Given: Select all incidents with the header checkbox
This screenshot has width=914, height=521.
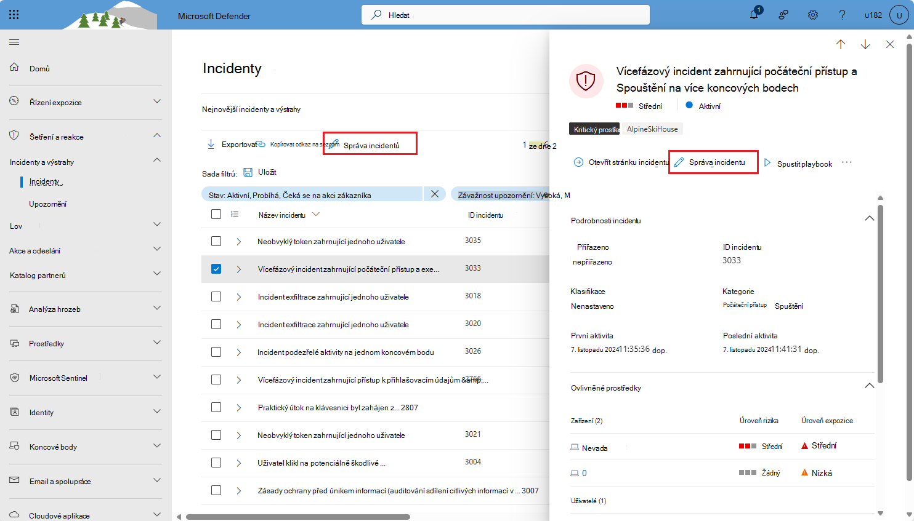Looking at the screenshot, I should 216,214.
